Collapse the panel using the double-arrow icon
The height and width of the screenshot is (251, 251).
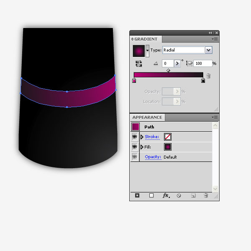[x=210, y=33]
